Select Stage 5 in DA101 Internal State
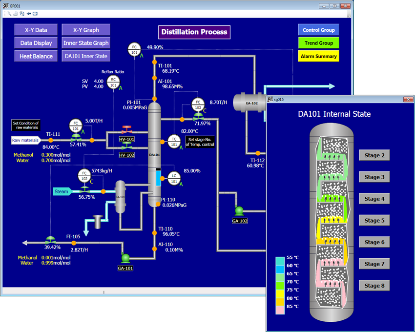This screenshot has width=415, height=332. point(374,221)
